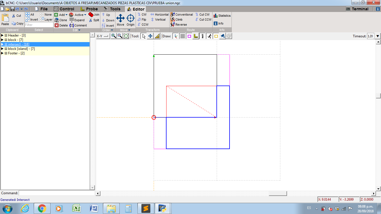The height and width of the screenshot is (214, 381).
Task: Flip the selected geometry
Action: pos(142,20)
